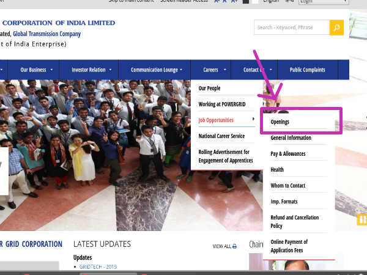Open the GRIDTECH - 2019 update link

pyautogui.click(x=98, y=267)
